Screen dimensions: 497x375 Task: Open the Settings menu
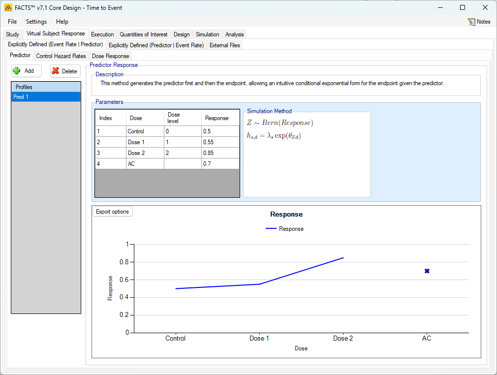click(36, 22)
